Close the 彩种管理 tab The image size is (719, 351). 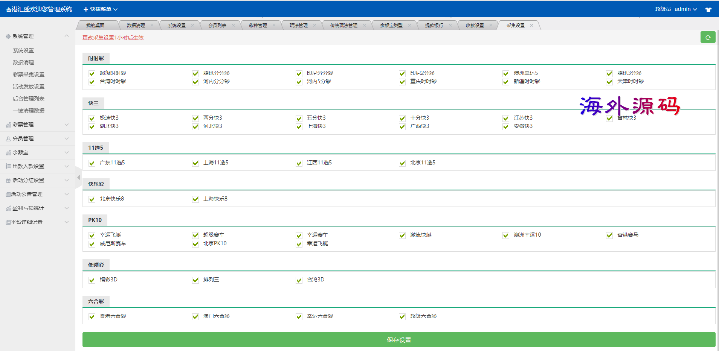coord(274,26)
